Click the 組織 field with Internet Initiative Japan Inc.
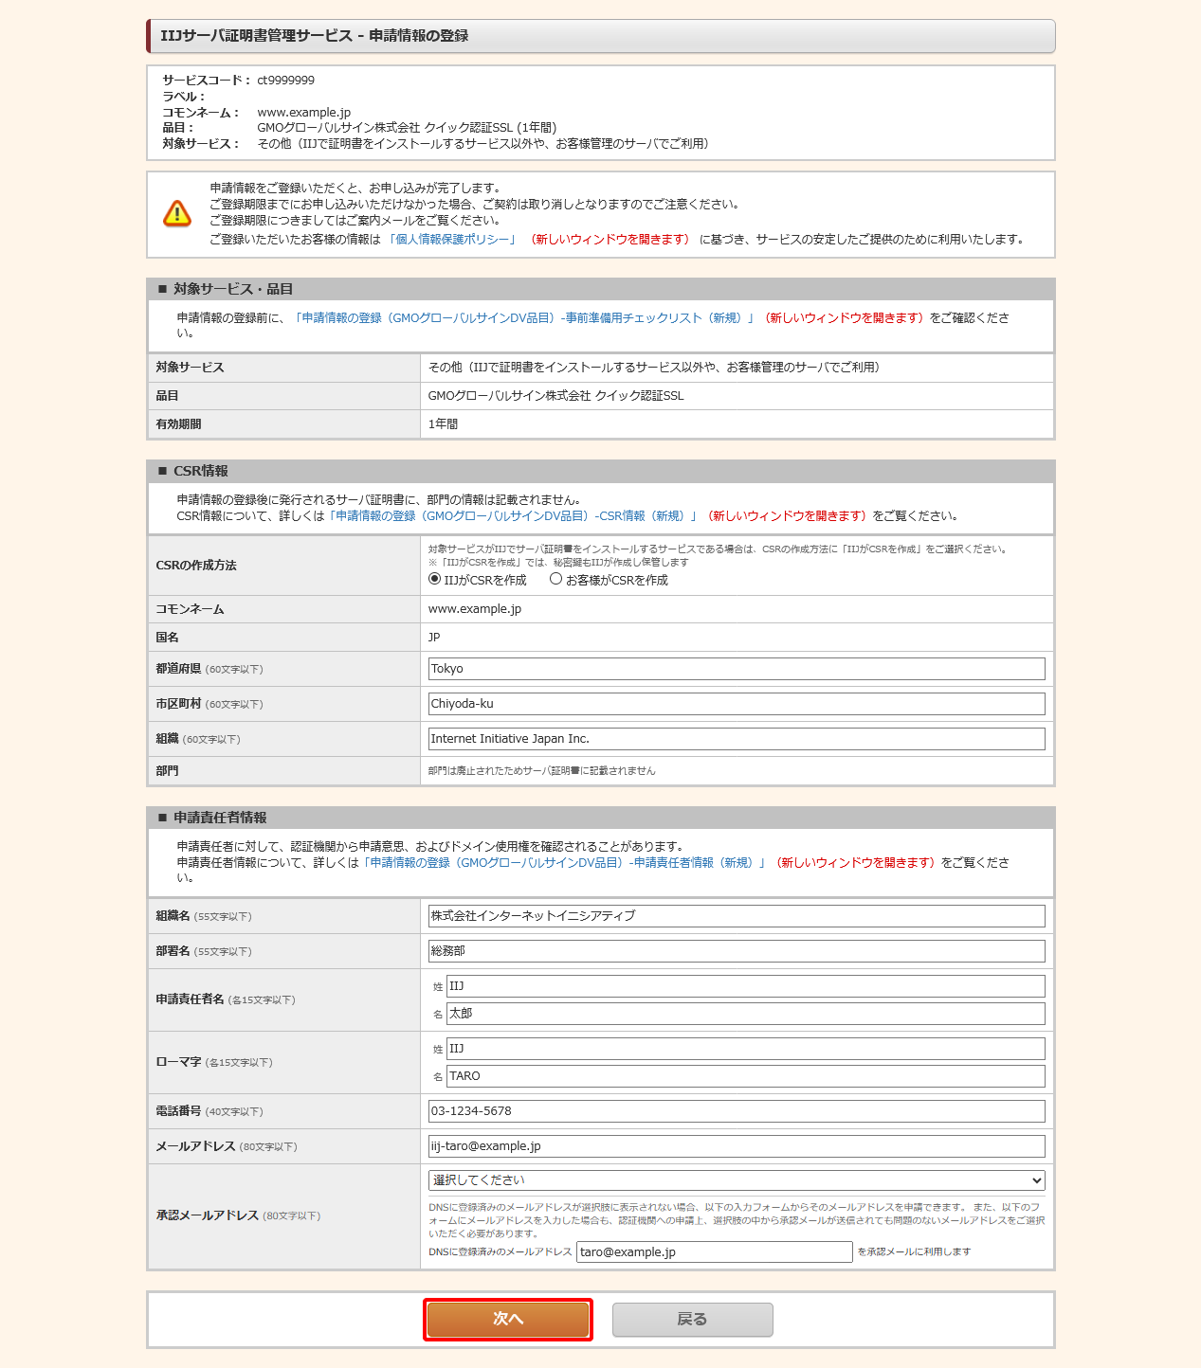This screenshot has width=1201, height=1368. (737, 739)
